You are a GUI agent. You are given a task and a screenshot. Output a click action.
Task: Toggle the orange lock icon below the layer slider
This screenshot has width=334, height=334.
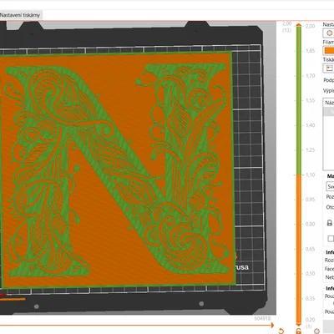(x=299, y=331)
